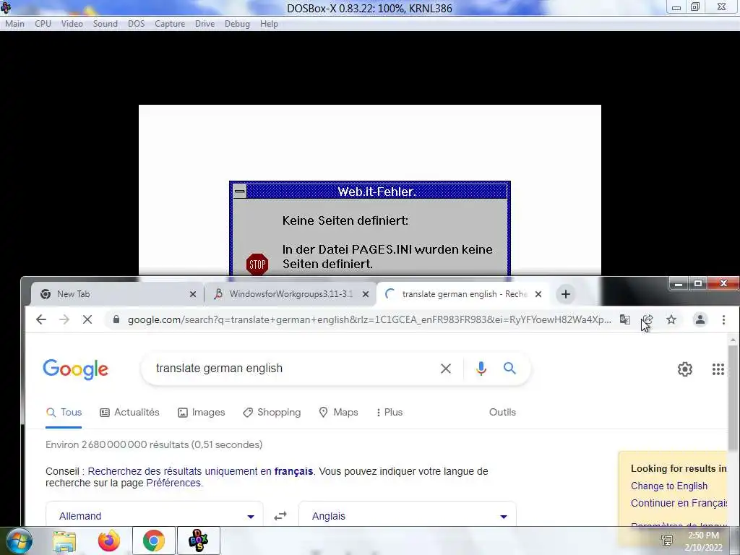The image size is (740, 555).
Task: Close the translate german english tab
Action: [538, 294]
